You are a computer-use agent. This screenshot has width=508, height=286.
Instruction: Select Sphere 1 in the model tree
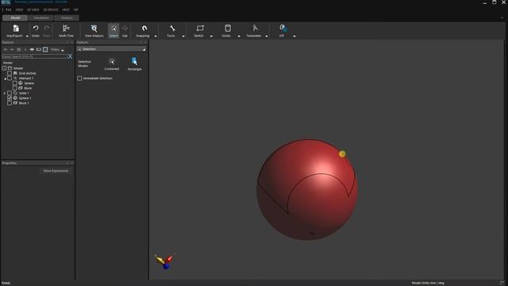[x=25, y=98]
